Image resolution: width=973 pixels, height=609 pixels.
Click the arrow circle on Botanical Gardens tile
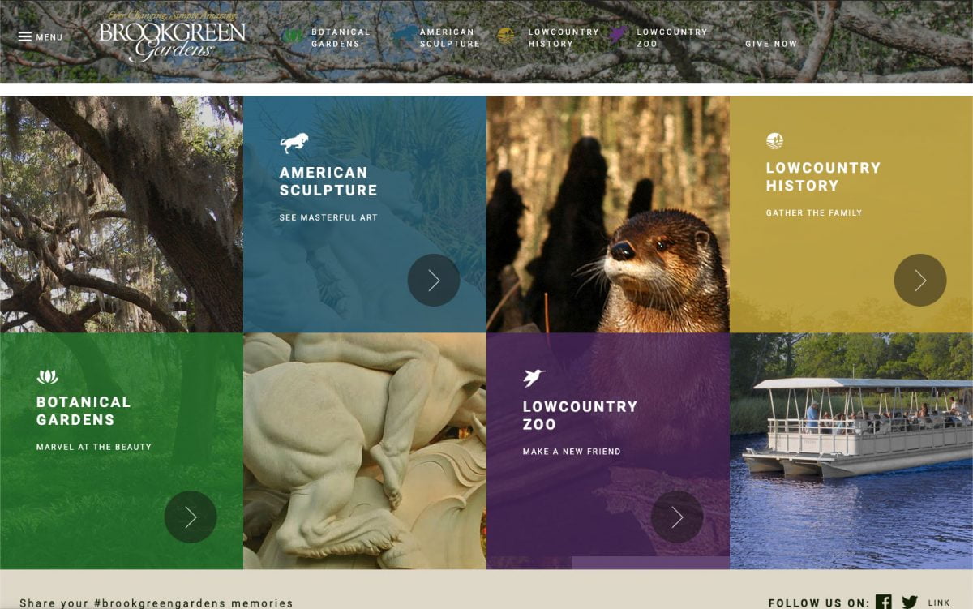coord(191,517)
